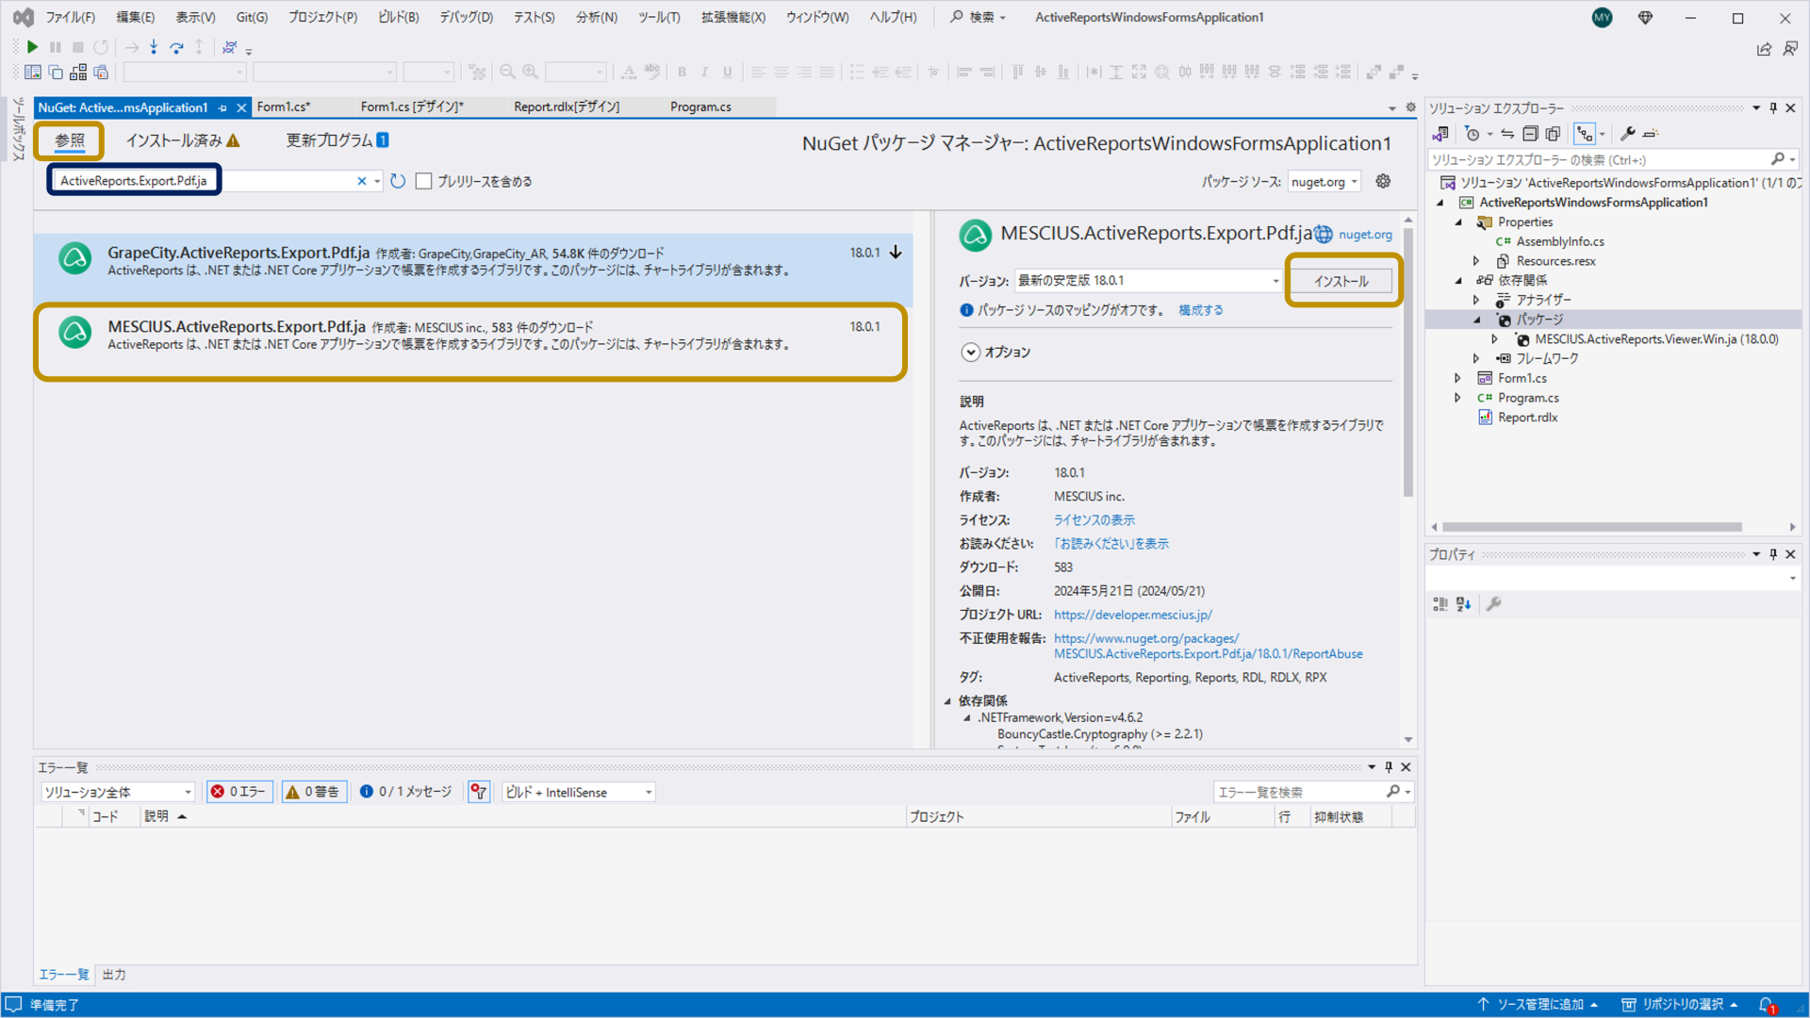Pin the NuGet document tab
This screenshot has width=1810, height=1018.
click(x=222, y=107)
